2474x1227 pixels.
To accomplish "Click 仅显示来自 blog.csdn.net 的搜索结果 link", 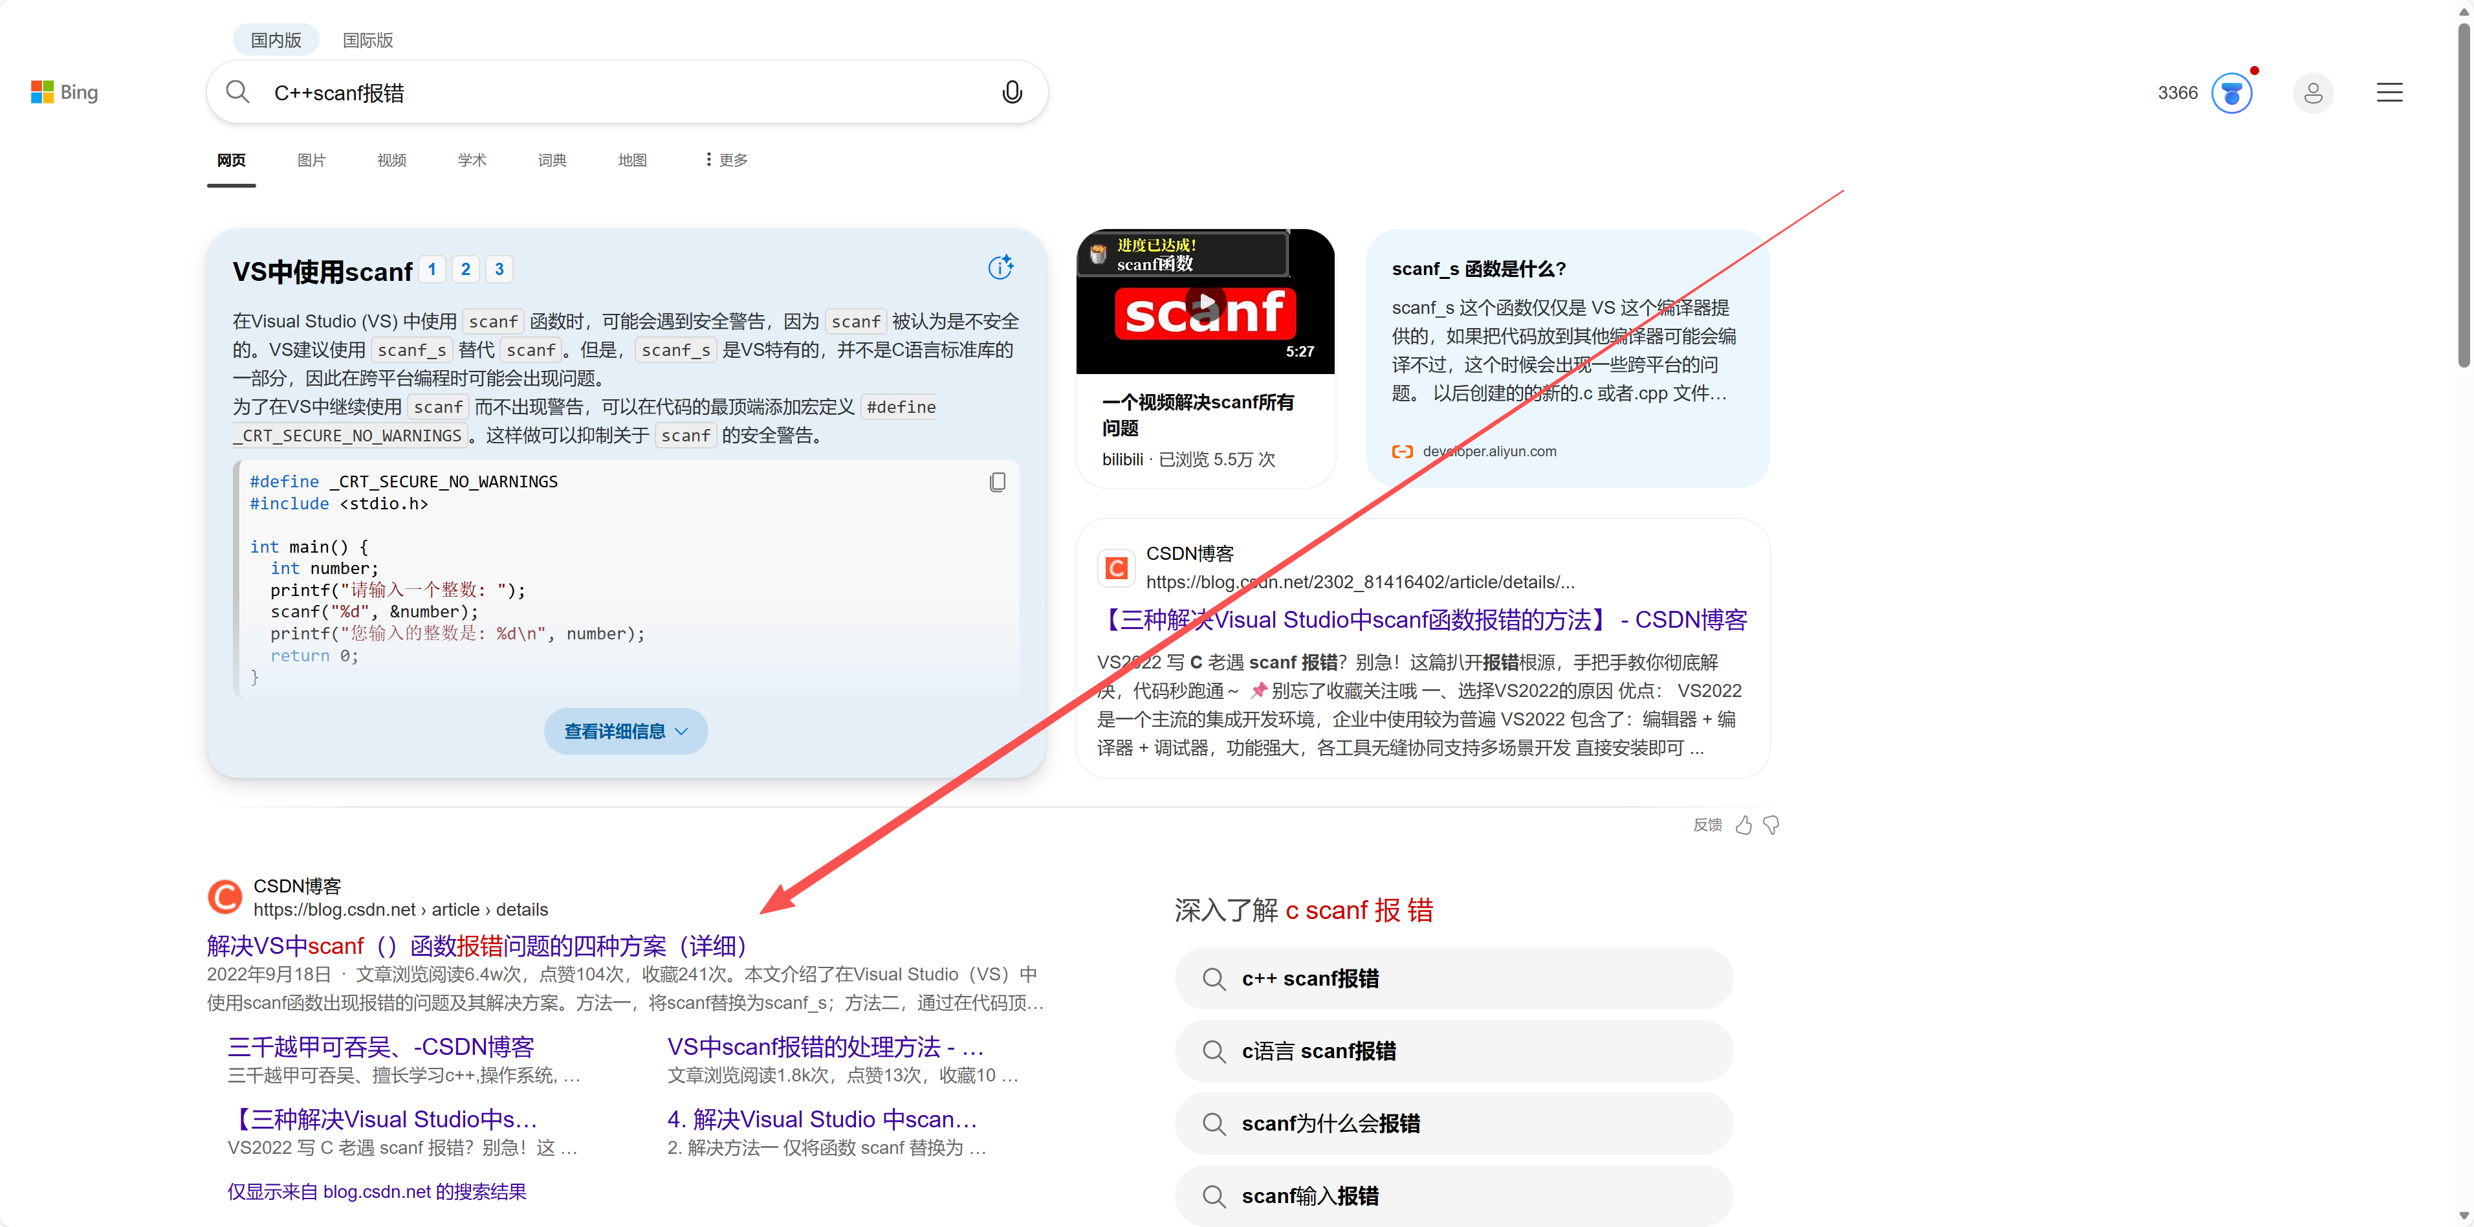I will pos(377,1191).
